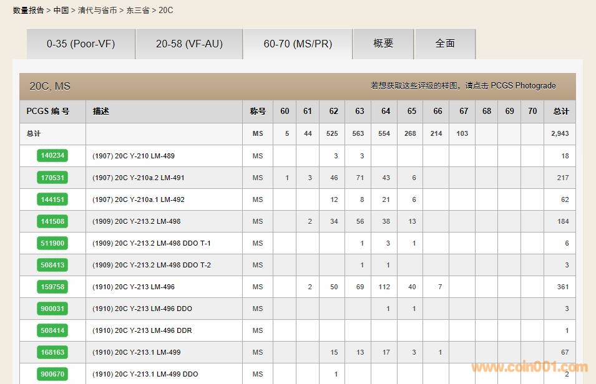The height and width of the screenshot is (384, 596).
Task: Click the PCGS Photograde link text
Action: (523, 86)
